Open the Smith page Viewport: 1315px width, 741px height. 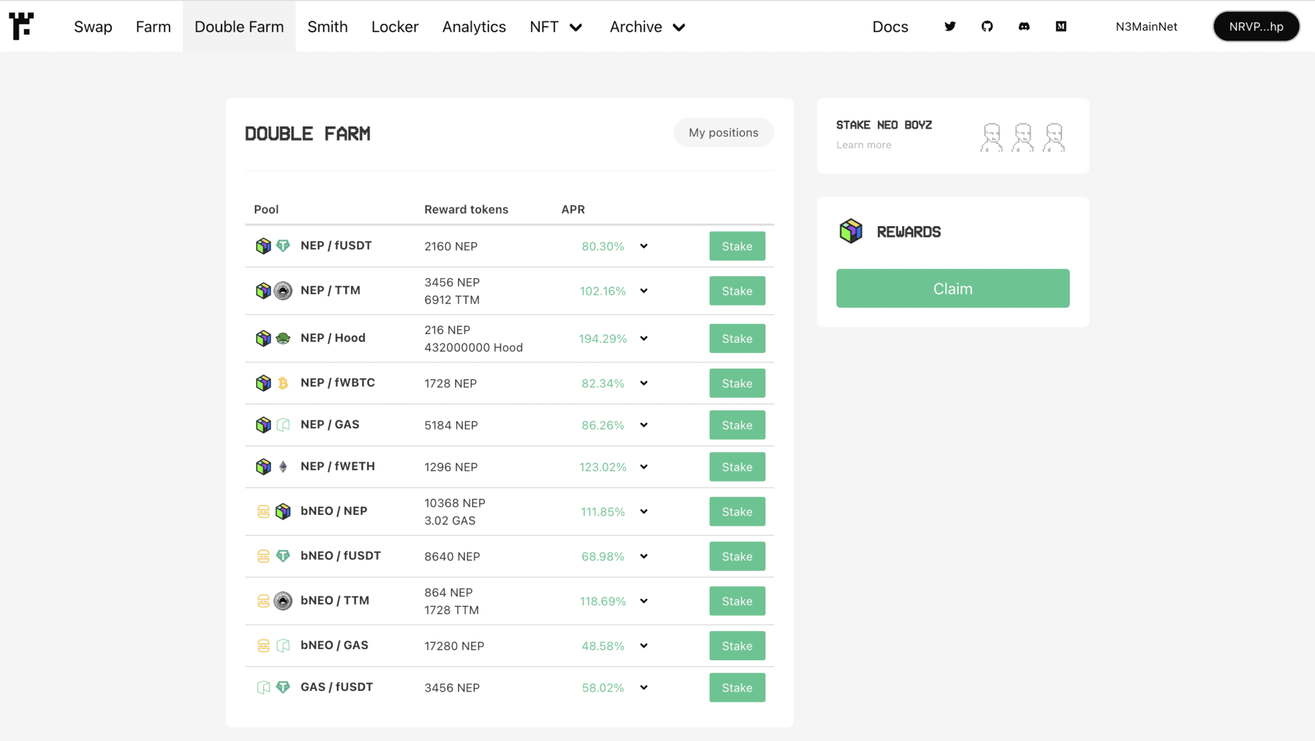tap(327, 26)
